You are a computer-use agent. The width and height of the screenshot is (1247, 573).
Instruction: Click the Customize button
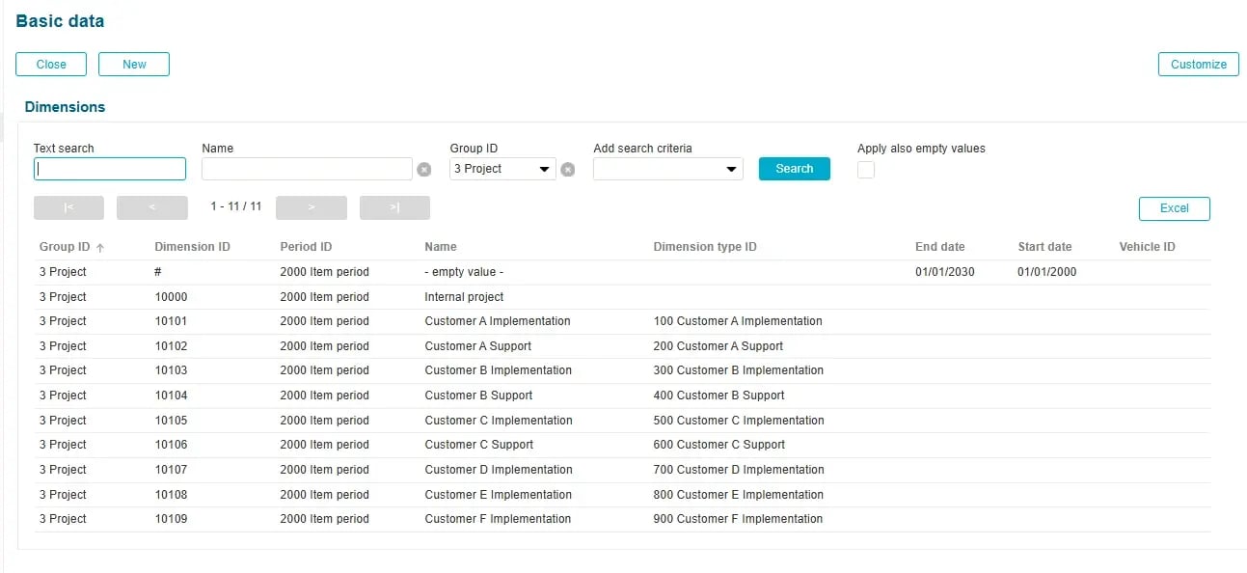[x=1198, y=64]
